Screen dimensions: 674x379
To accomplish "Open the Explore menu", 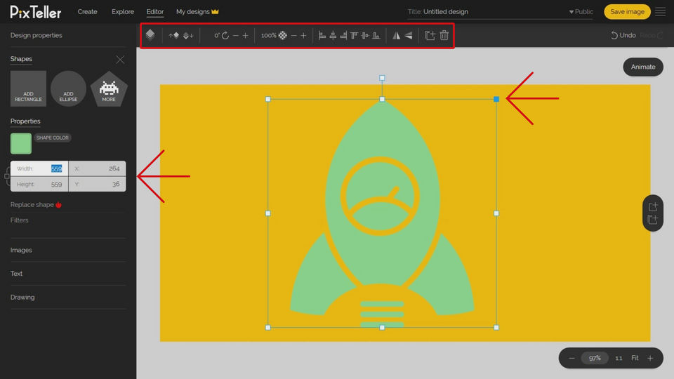I will [x=123, y=12].
